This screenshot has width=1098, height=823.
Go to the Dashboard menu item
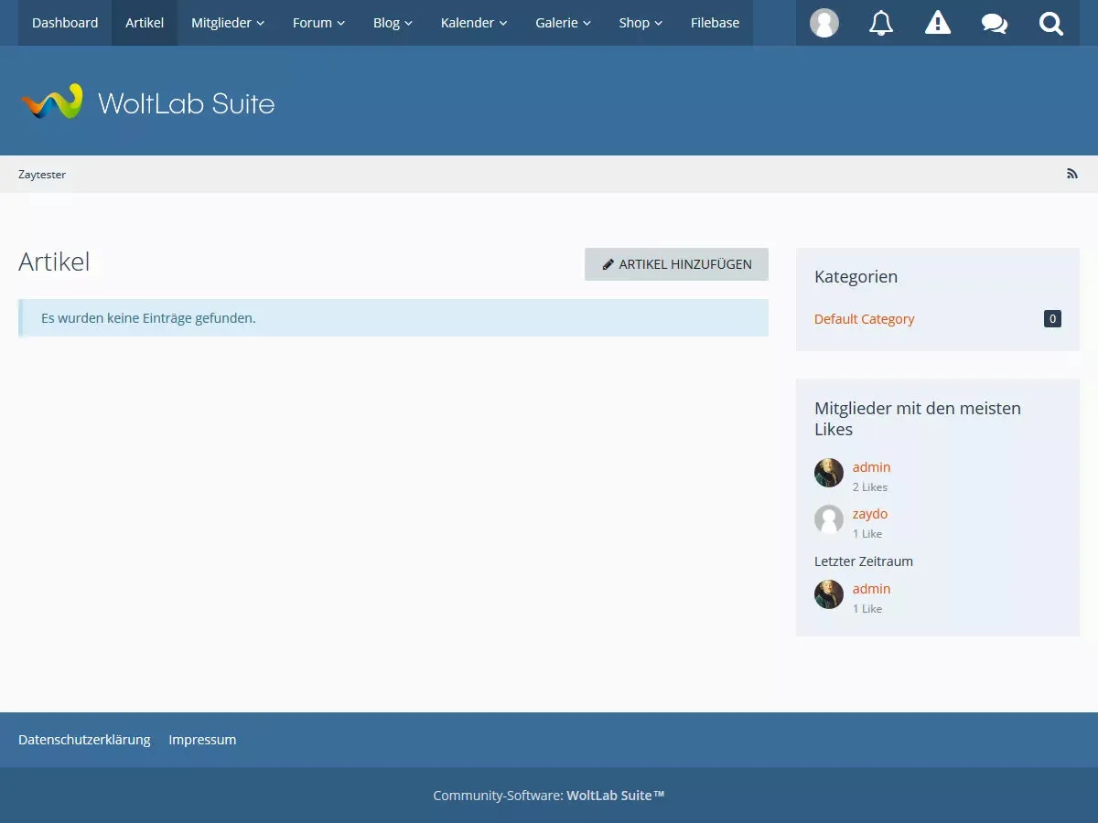click(65, 23)
